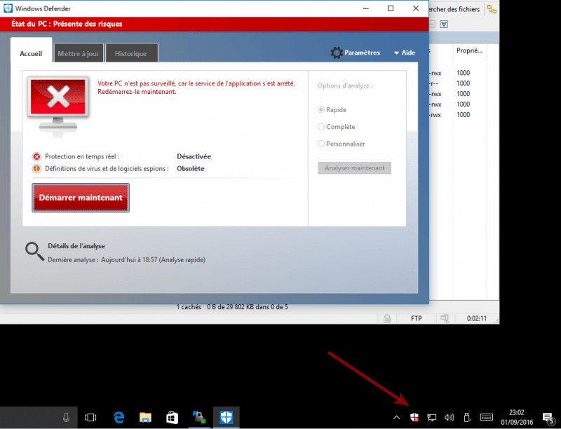Open the clock showing 23:02

click(x=517, y=417)
